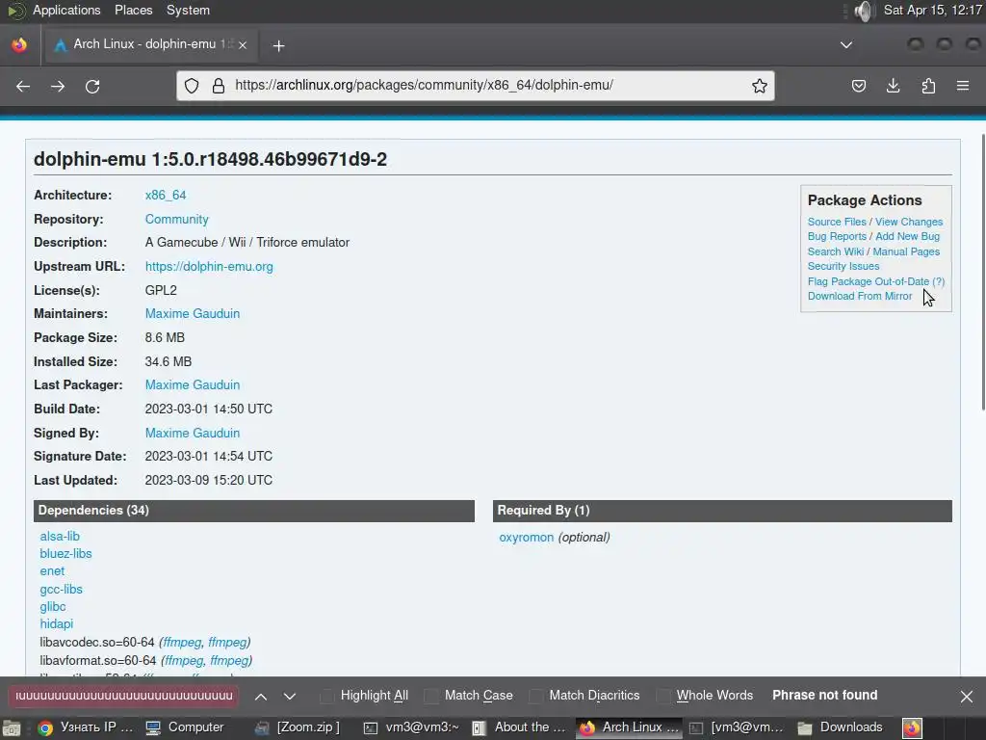Open Firefox application hamburger menu

pyautogui.click(x=963, y=86)
